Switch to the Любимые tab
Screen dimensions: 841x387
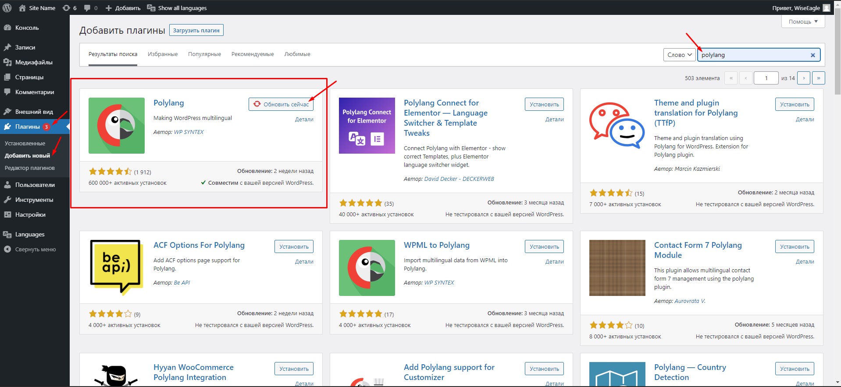click(297, 54)
